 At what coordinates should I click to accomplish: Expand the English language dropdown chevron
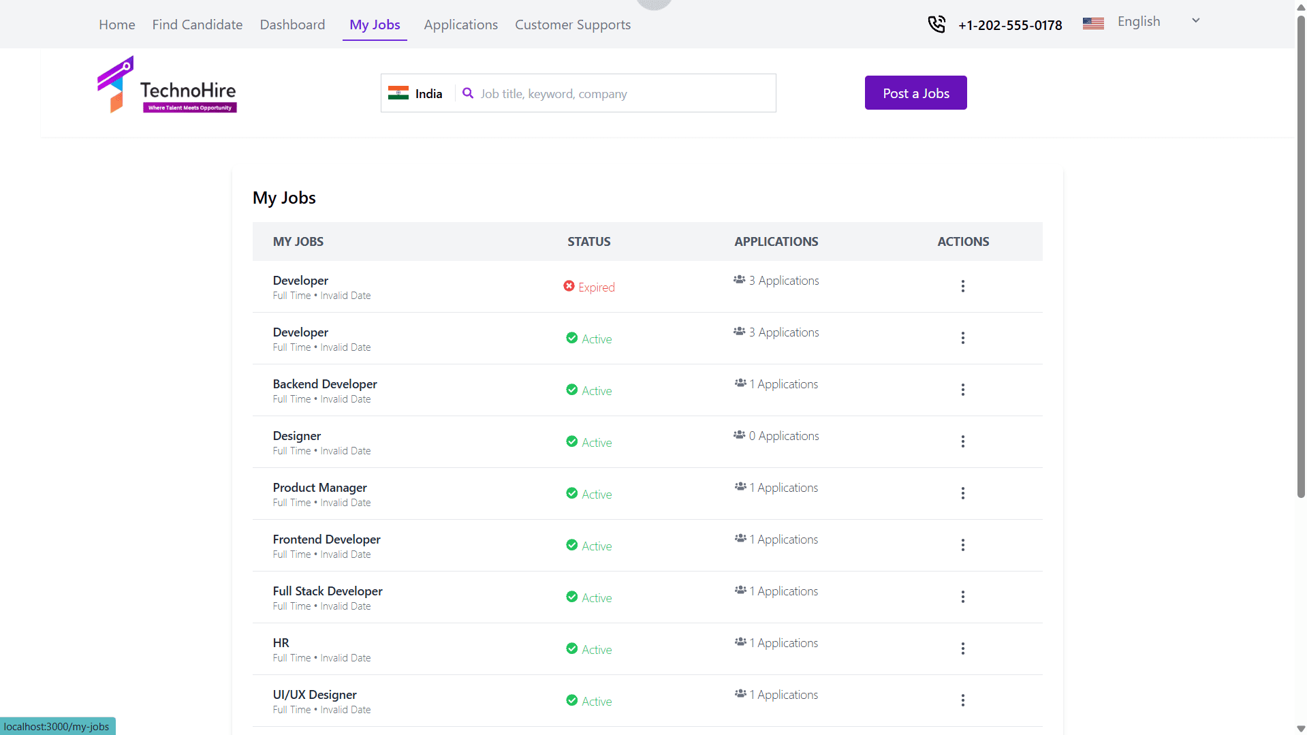1196,20
